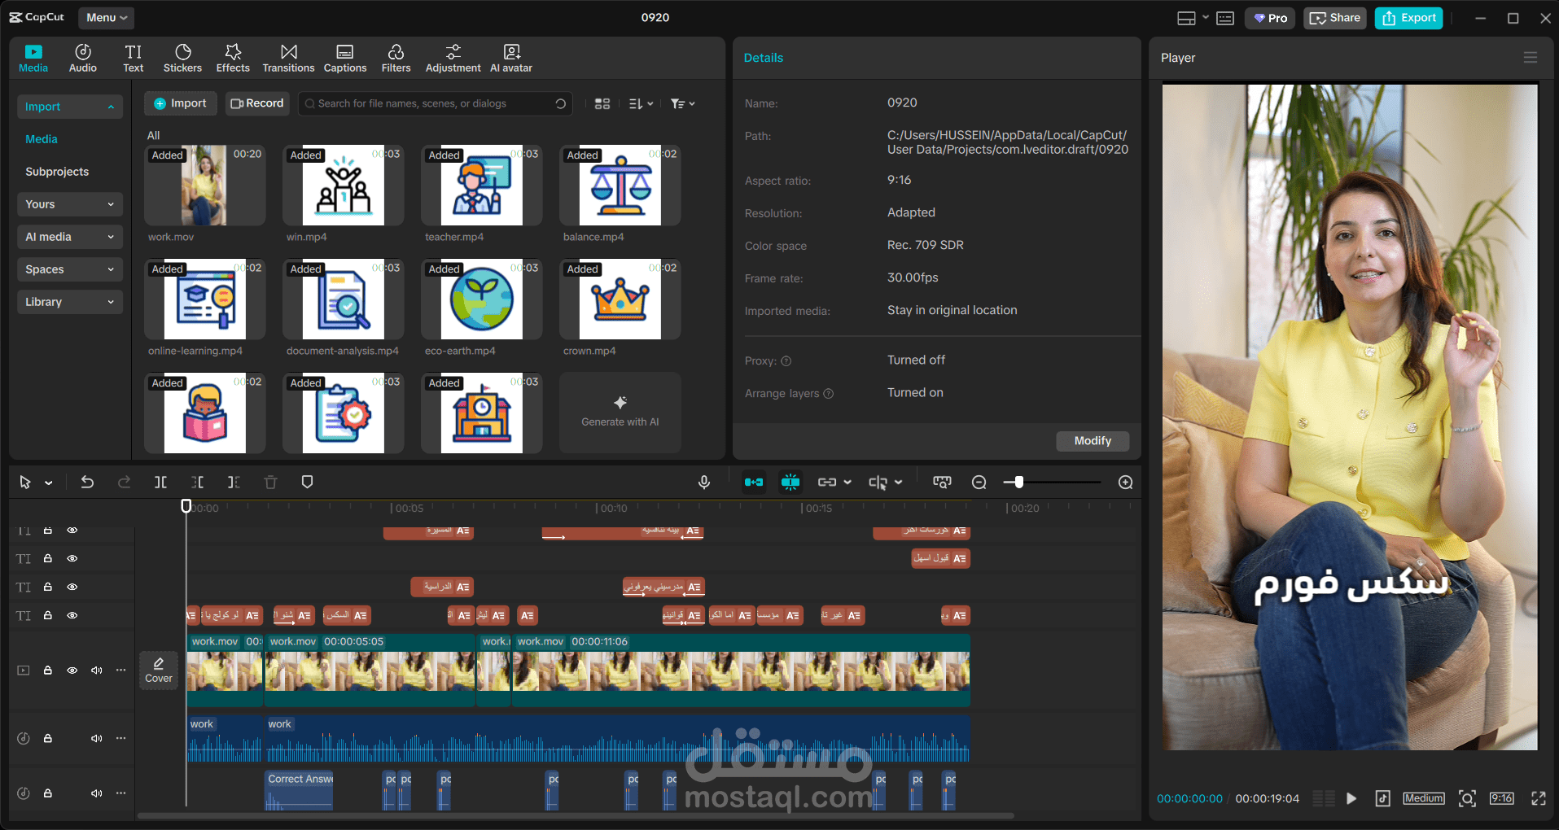This screenshot has width=1559, height=830.
Task: Open the Menu dropdown in title bar
Action: coord(107,17)
